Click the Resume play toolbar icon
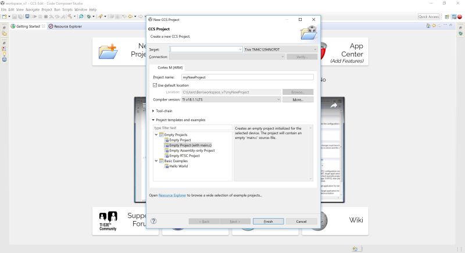465x253 pixels. click(x=35, y=17)
